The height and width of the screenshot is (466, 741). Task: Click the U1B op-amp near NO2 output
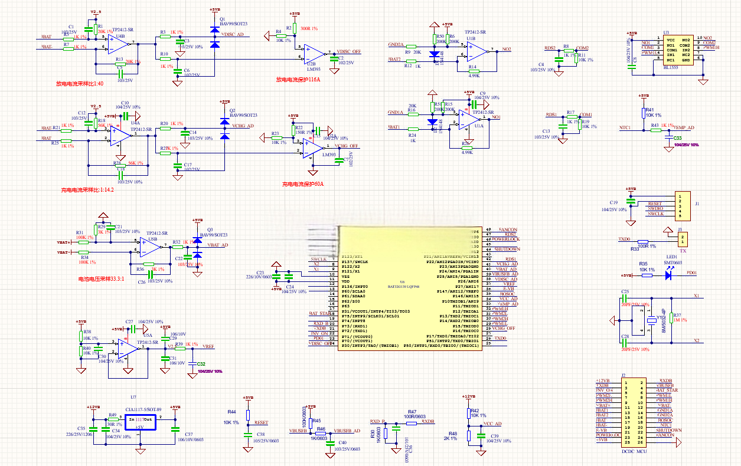(x=478, y=51)
